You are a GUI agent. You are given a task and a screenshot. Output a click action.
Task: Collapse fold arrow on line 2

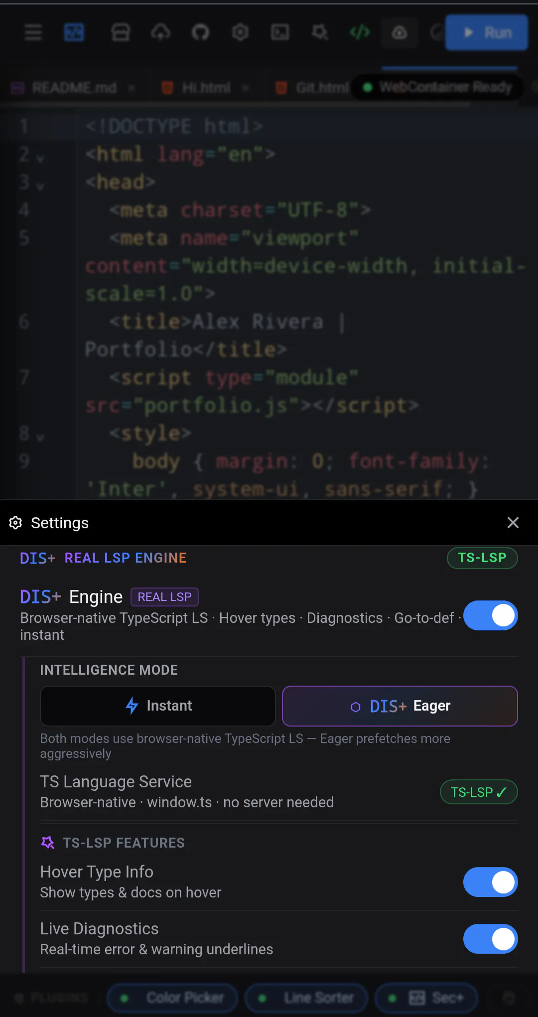point(40,158)
